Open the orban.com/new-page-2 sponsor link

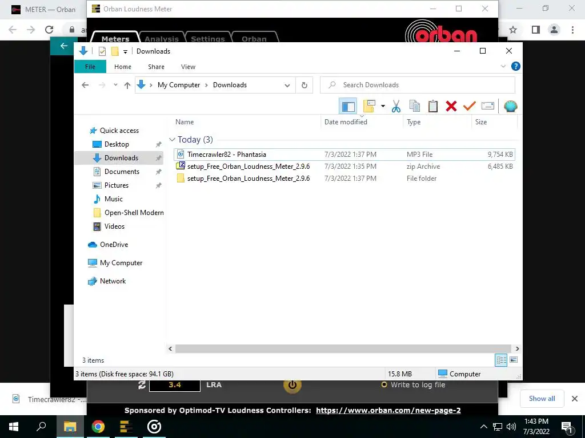[388, 411]
